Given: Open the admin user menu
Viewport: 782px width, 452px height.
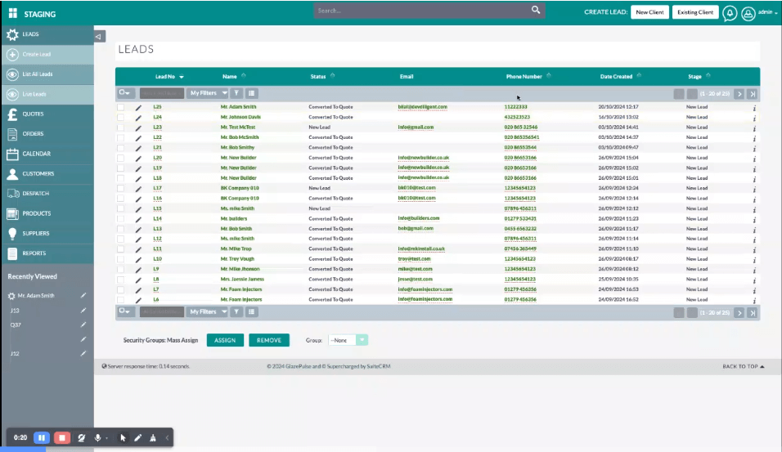Looking at the screenshot, I should tap(766, 12).
